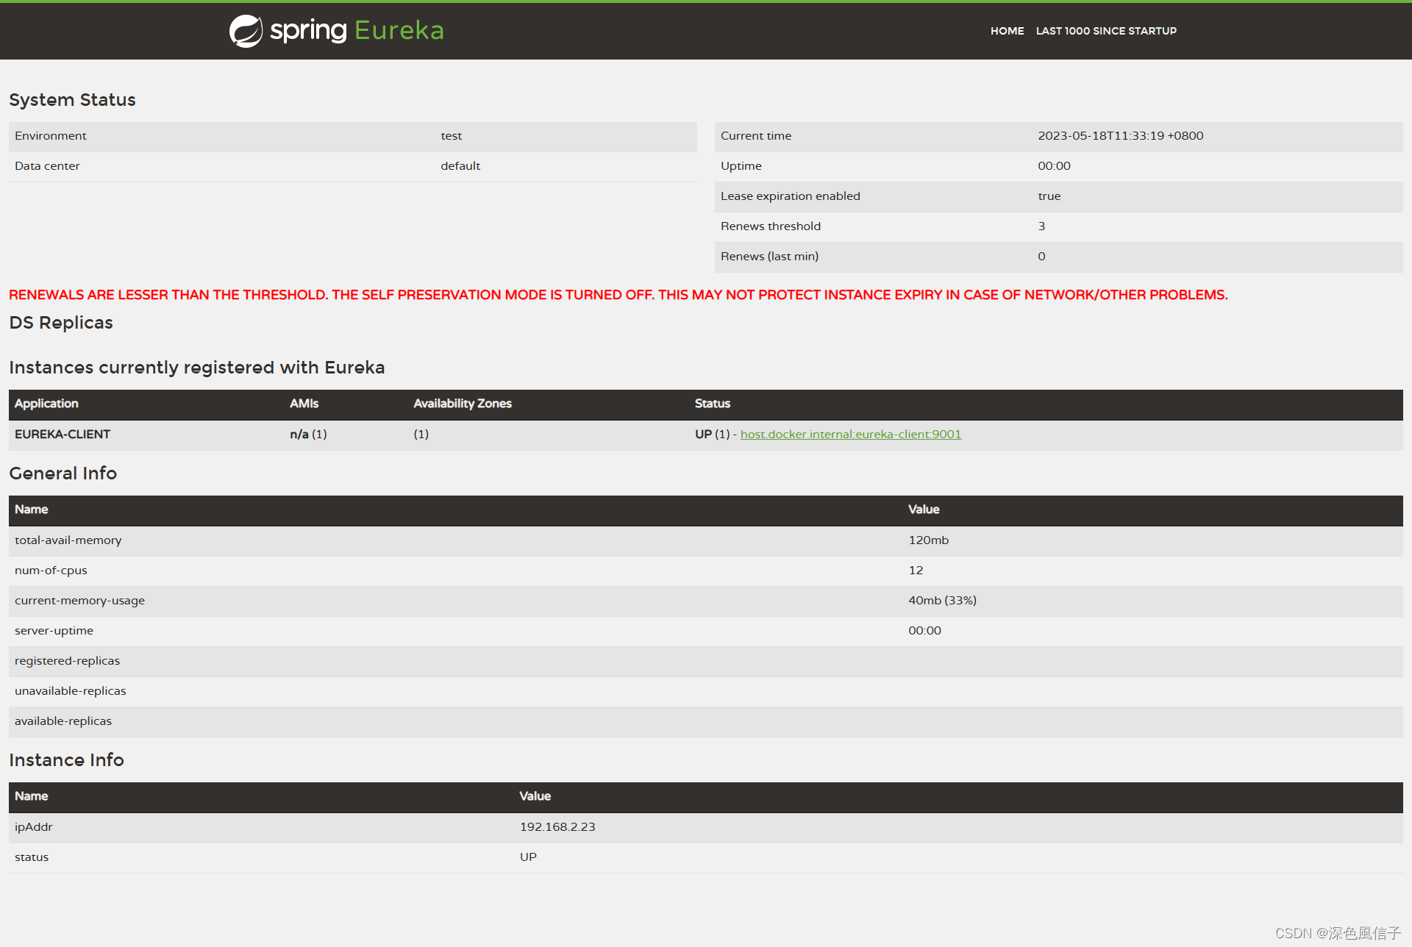Select the timestamp 2023-05-18T11:33:19 +0800
The height and width of the screenshot is (947, 1412).
pos(1120,136)
